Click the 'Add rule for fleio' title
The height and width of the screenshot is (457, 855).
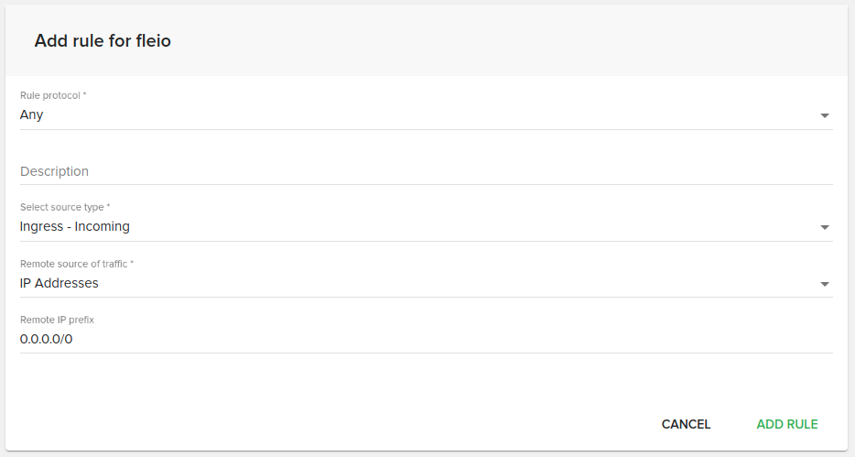(x=103, y=41)
